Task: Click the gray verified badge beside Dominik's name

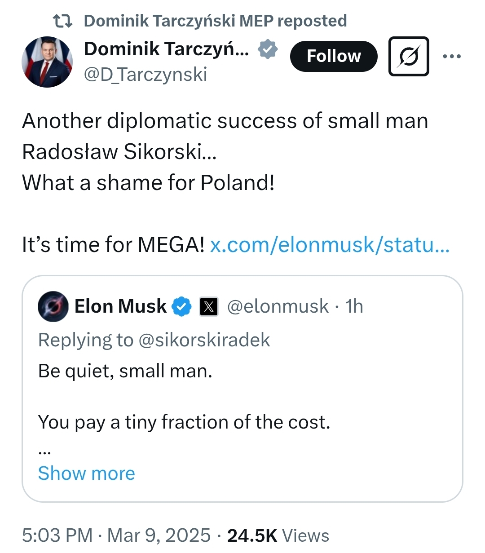Action: (268, 49)
